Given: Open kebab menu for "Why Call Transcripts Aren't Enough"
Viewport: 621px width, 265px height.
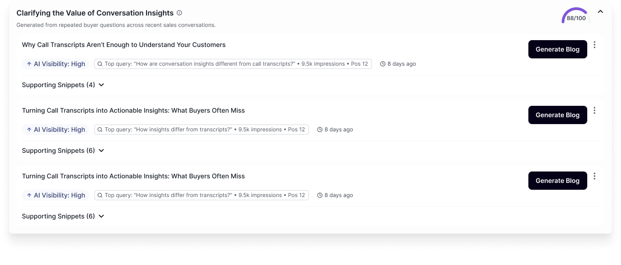Looking at the screenshot, I should (594, 45).
